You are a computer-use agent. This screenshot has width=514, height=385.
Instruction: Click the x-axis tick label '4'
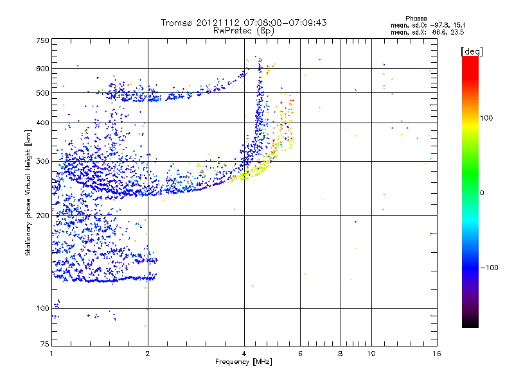244,354
